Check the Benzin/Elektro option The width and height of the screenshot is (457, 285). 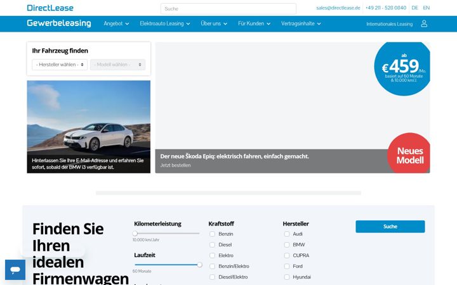point(212,266)
